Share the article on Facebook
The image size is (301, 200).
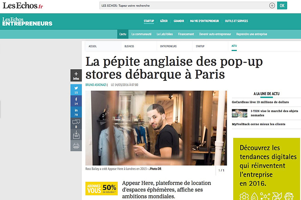tap(76, 101)
